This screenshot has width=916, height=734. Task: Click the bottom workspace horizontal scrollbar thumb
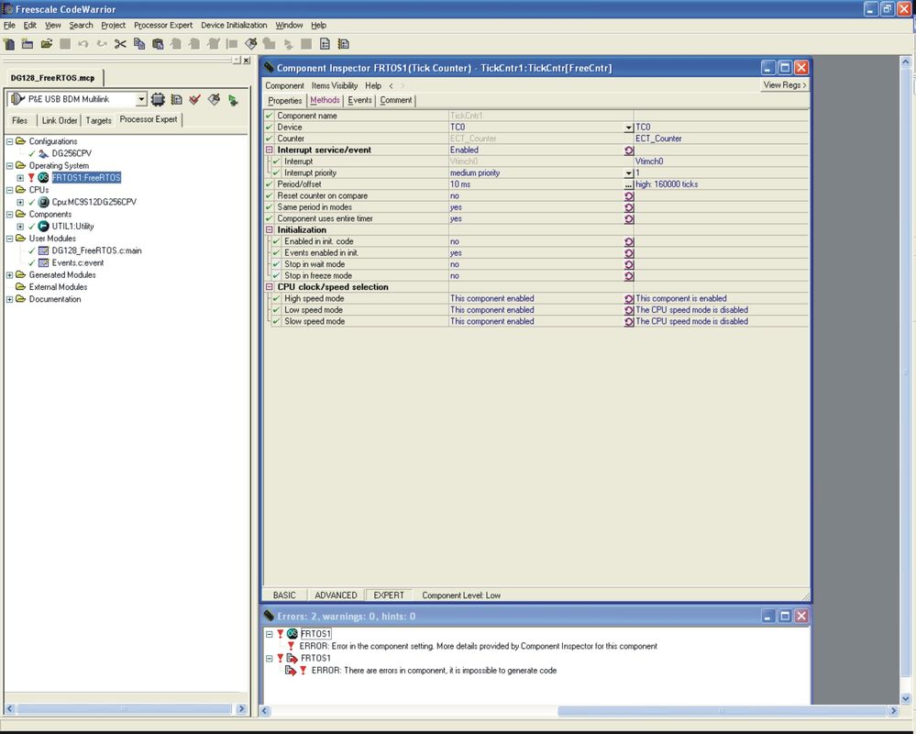pyautogui.click(x=722, y=711)
